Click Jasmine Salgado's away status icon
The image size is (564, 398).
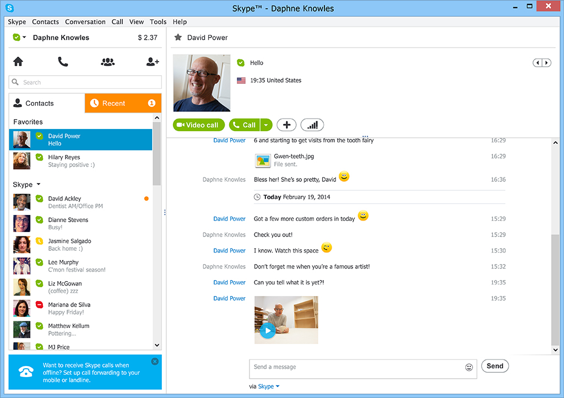40,241
